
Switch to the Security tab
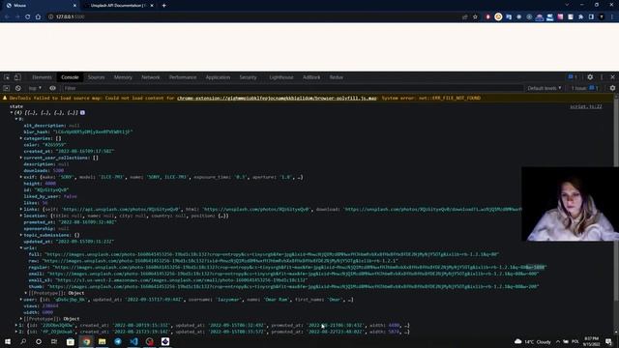coord(248,77)
